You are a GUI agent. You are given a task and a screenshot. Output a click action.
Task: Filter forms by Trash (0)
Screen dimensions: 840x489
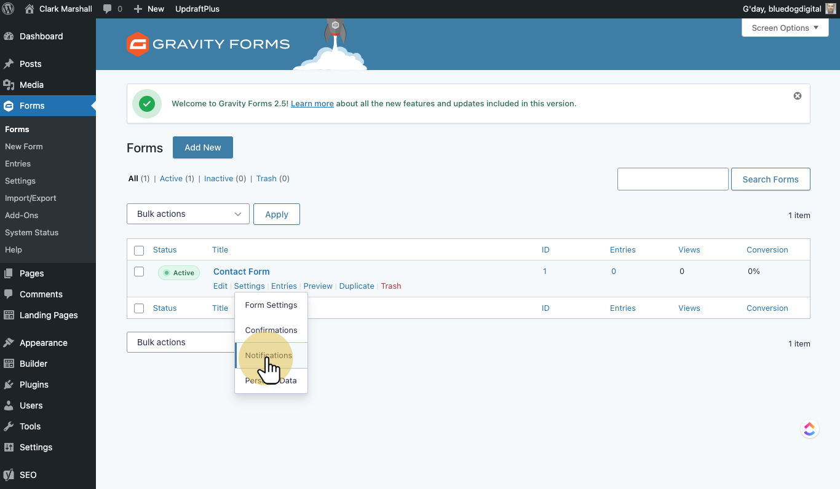click(273, 179)
